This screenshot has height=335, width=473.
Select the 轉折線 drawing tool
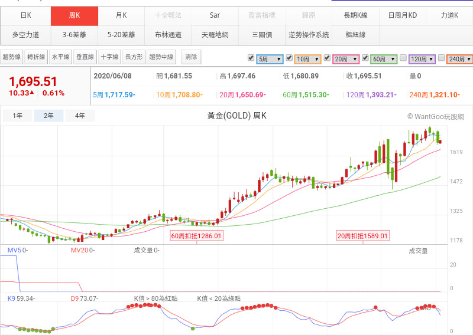(36, 57)
